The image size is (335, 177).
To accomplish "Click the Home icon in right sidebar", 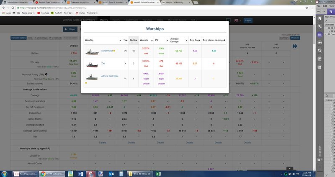I will click(320, 18).
